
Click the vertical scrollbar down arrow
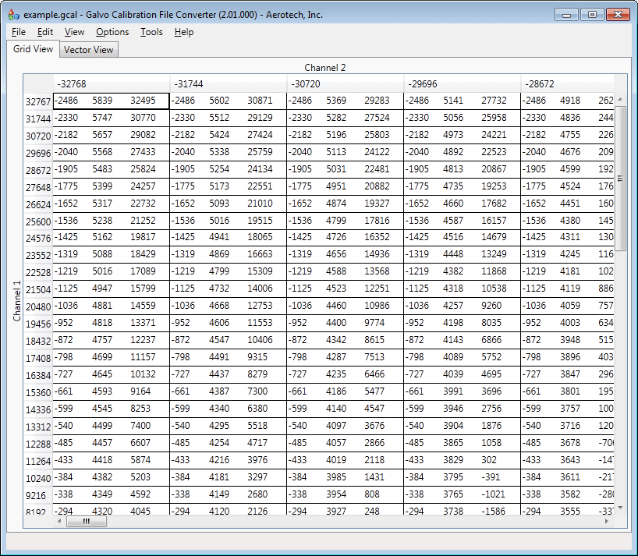click(x=621, y=508)
